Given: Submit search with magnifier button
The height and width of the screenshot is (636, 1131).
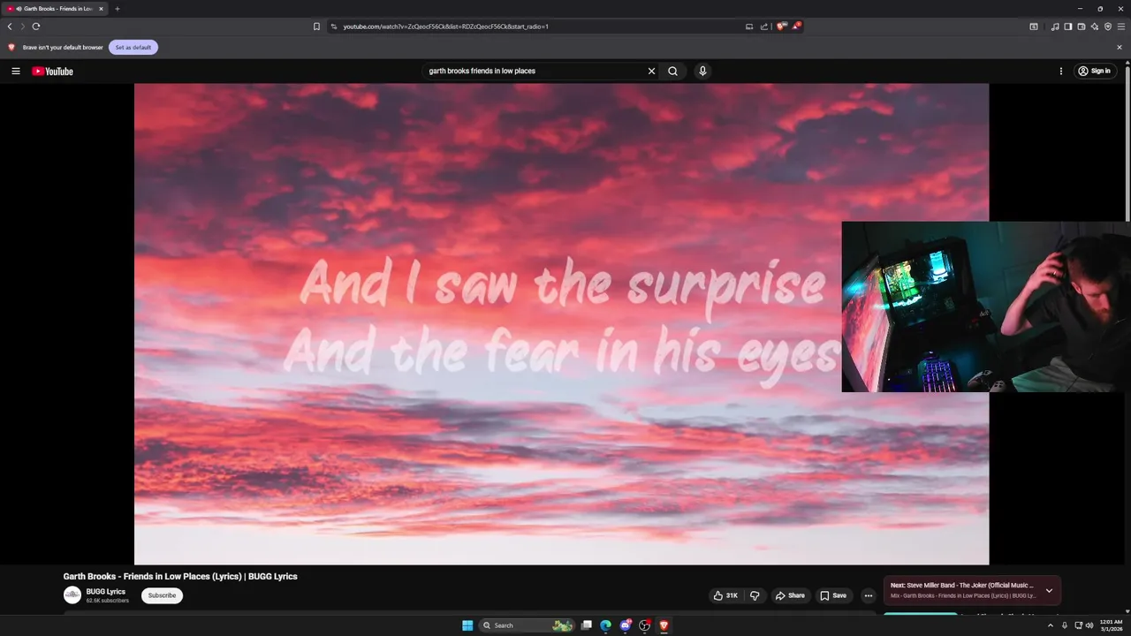Looking at the screenshot, I should 672,71.
